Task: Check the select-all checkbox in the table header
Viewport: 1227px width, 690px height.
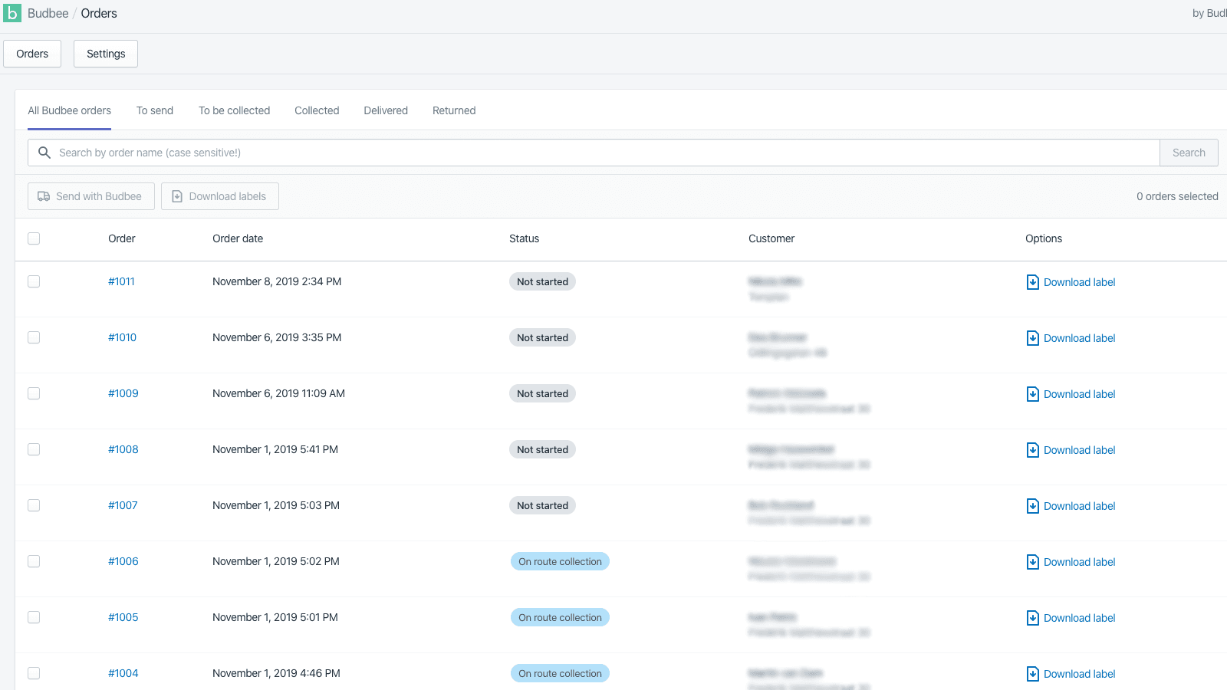Action: pos(34,238)
